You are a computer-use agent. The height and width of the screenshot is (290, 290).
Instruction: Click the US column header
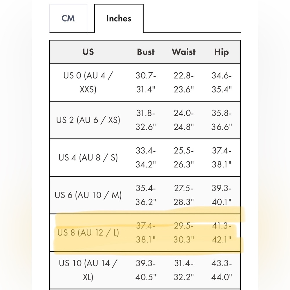click(x=88, y=52)
